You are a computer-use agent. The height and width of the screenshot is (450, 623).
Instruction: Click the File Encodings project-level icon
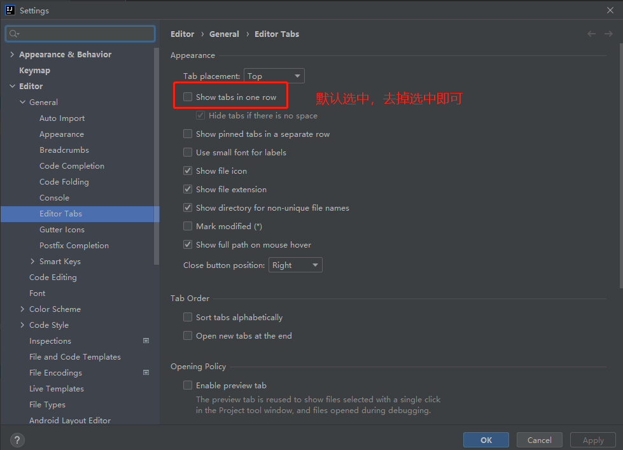tap(146, 373)
